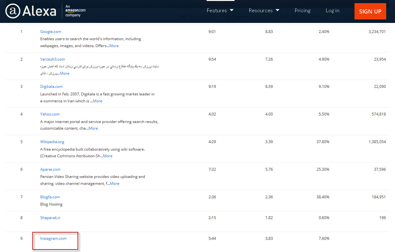Click the SIGN UP button
395x252 pixels.
pyautogui.click(x=370, y=11)
